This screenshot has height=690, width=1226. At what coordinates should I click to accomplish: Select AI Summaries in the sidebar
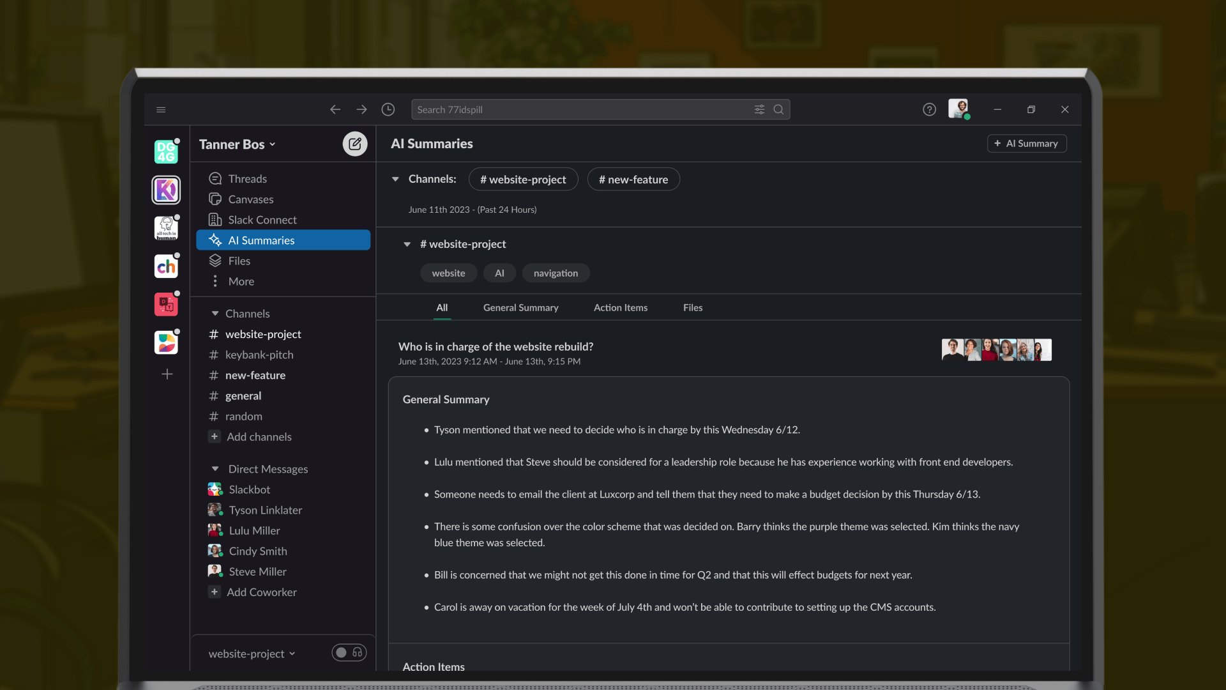pyautogui.click(x=284, y=240)
